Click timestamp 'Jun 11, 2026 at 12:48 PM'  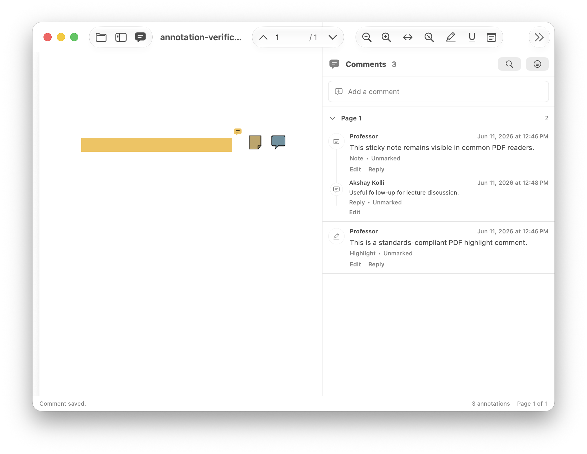[513, 183]
